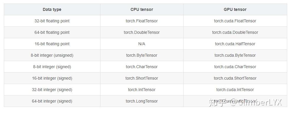Viewport: 289px width, 114px height.
Task: Click the torch.FloatTensor cell
Action: click(x=142, y=21)
